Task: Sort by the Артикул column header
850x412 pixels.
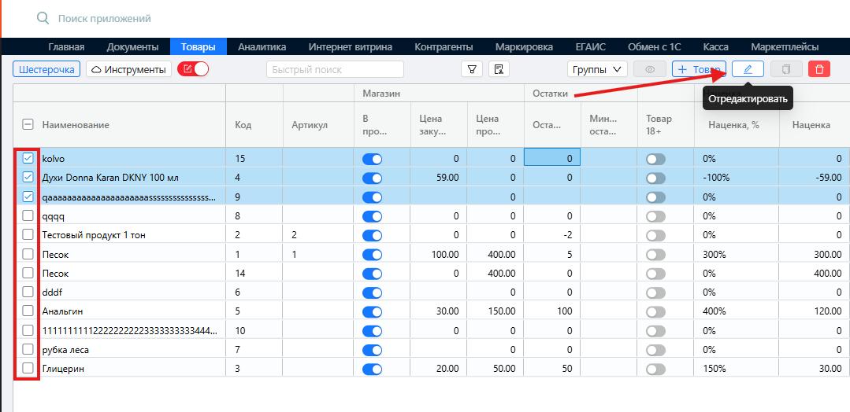Action: coord(310,125)
